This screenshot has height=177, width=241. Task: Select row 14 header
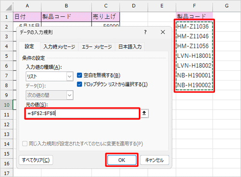7,144
